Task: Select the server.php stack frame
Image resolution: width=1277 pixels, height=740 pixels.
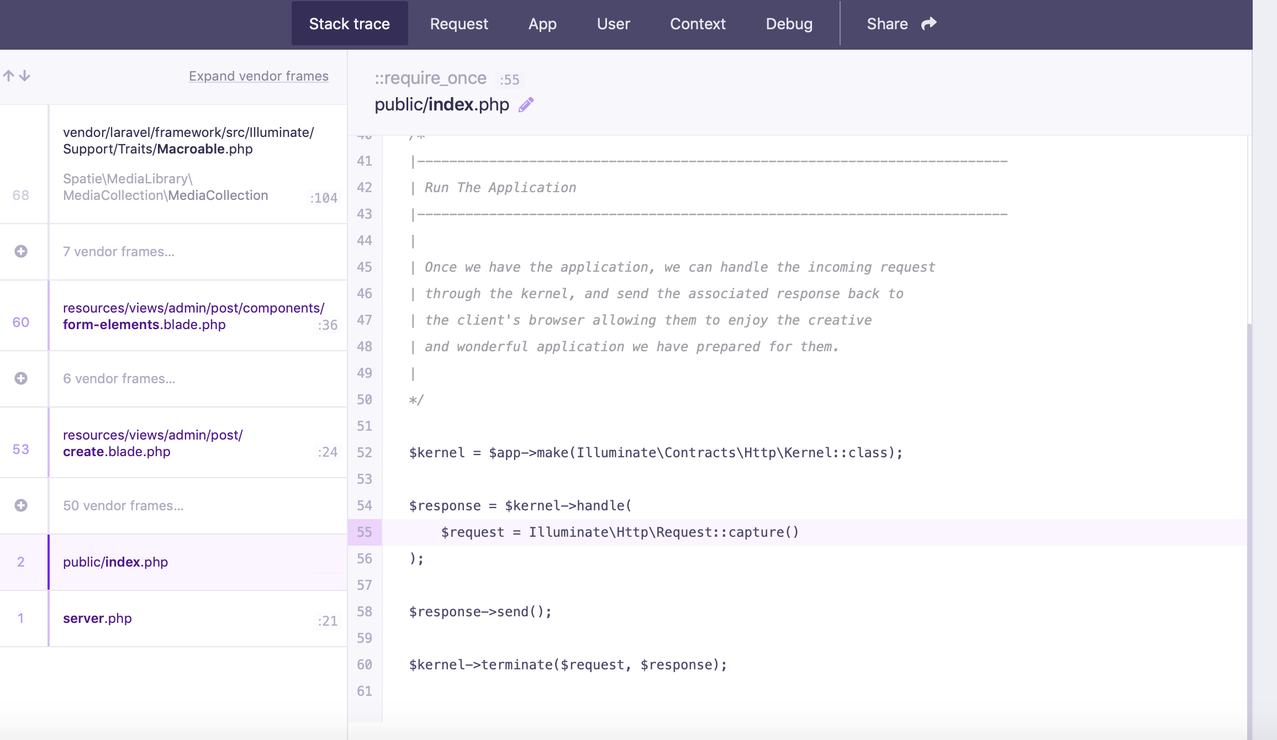Action: point(97,619)
